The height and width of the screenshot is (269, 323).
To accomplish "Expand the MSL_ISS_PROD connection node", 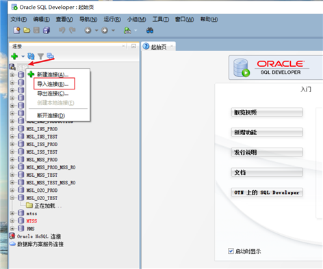I will [12, 144].
